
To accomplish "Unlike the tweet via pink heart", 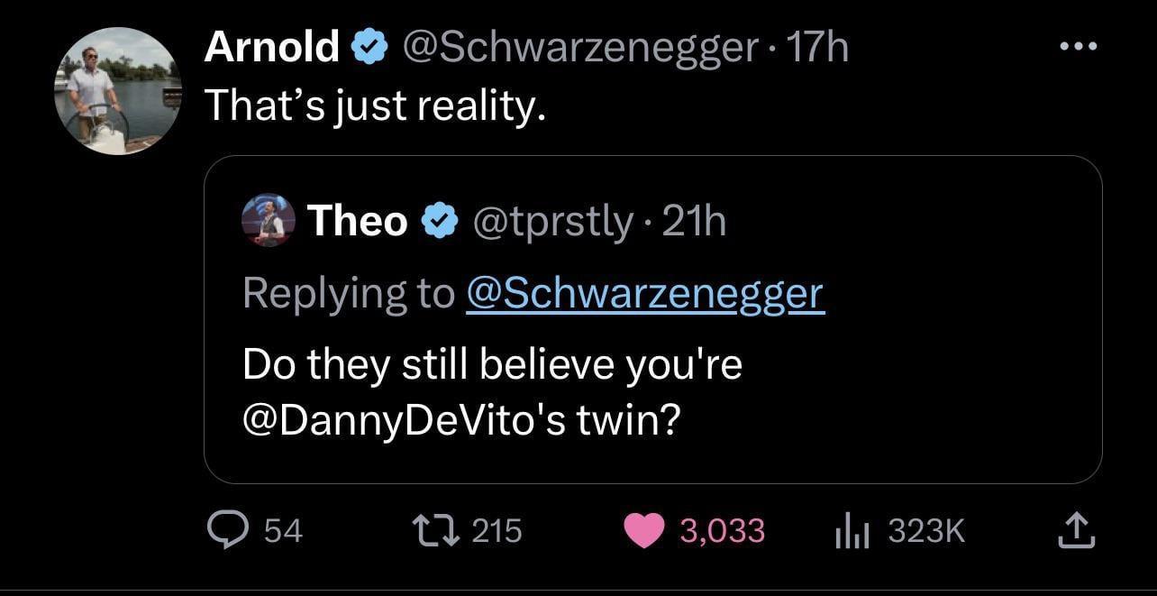I will tap(643, 530).
